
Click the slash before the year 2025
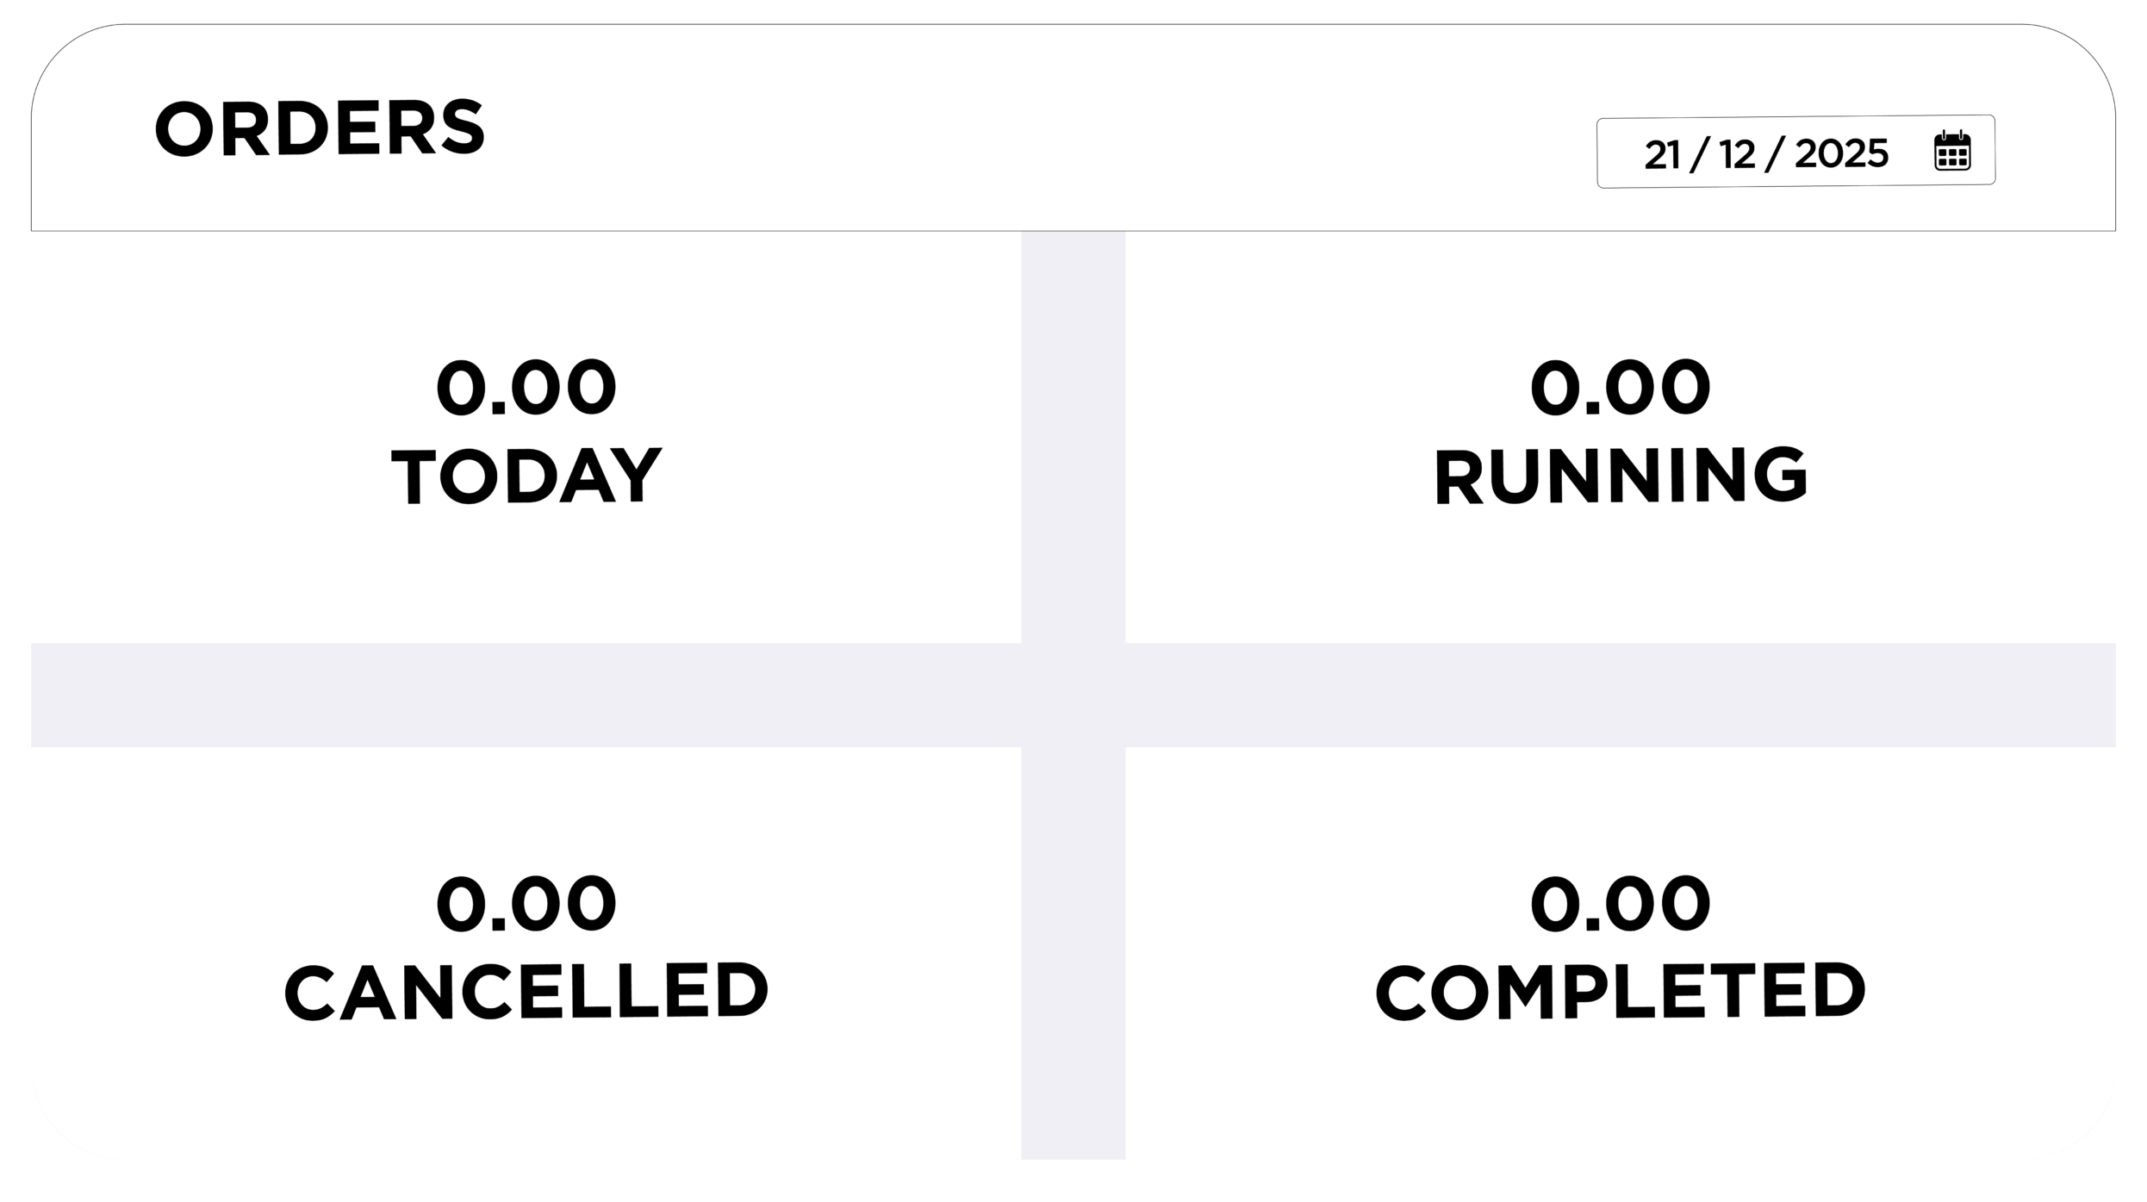(x=1775, y=154)
